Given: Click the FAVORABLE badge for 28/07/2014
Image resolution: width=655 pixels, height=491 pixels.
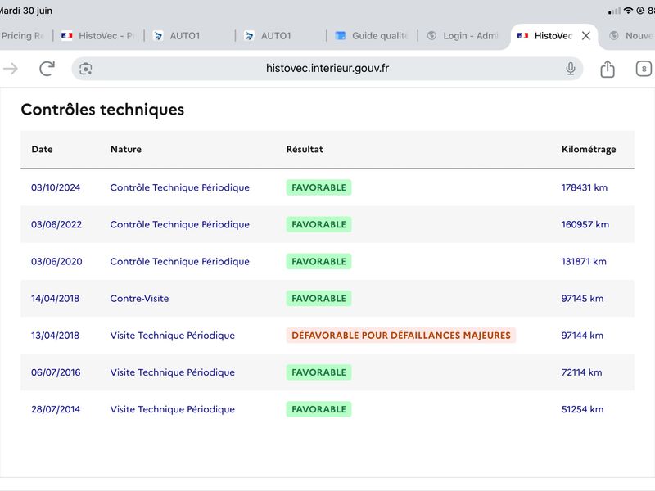Looking at the screenshot, I should (x=318, y=409).
